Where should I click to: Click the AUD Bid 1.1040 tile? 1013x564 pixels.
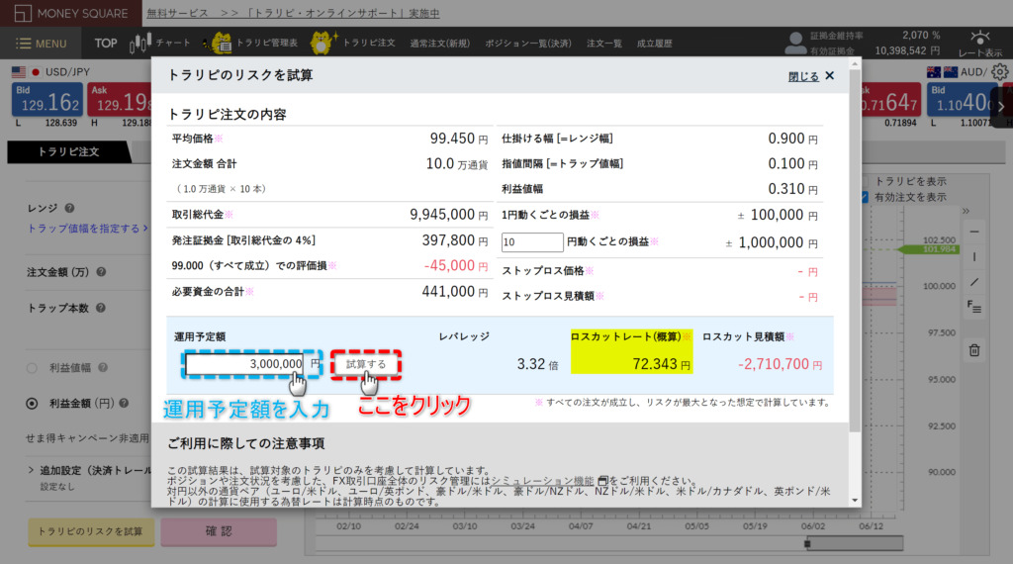click(x=961, y=100)
